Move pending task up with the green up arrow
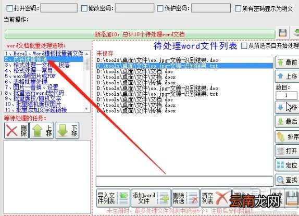 click(42, 131)
